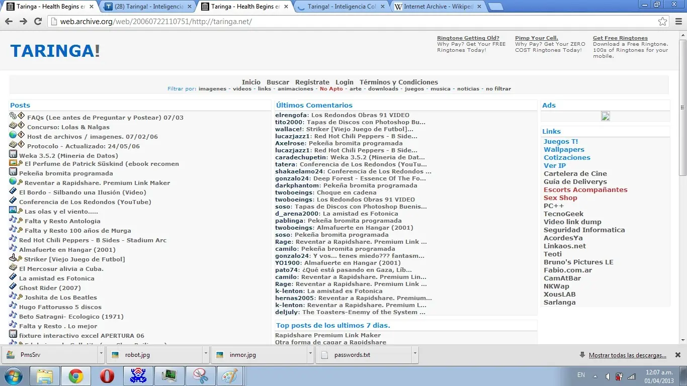
Task: Open the Get Free Ringtones ad link
Action: pos(620,38)
